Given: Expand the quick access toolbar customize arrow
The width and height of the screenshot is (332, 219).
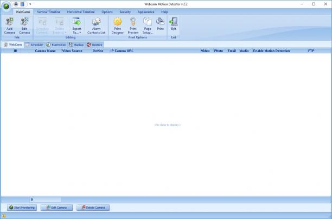Looking at the screenshot, I should (x=30, y=4).
